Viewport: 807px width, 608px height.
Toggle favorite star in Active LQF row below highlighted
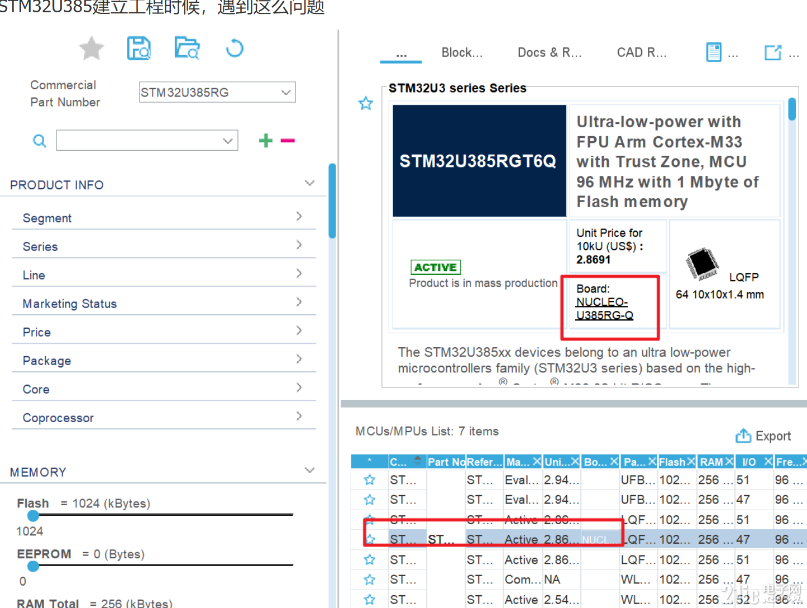coord(369,559)
